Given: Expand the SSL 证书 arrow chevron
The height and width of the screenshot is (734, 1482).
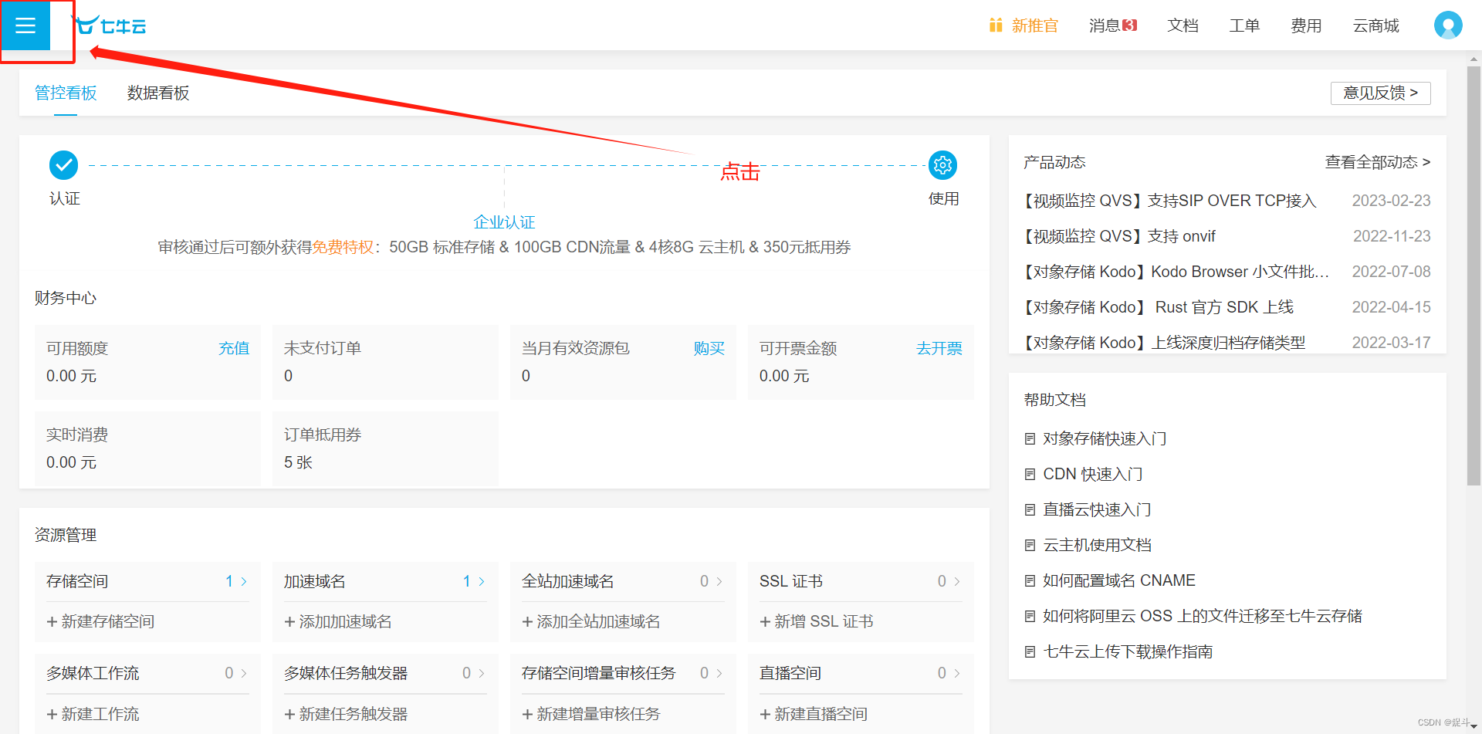Looking at the screenshot, I should pyautogui.click(x=957, y=581).
